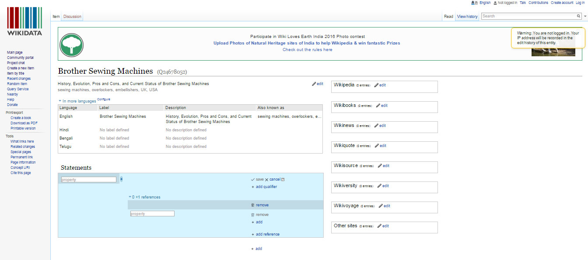Click the help question mark icon next to cancel
The image size is (588, 260).
283,179
